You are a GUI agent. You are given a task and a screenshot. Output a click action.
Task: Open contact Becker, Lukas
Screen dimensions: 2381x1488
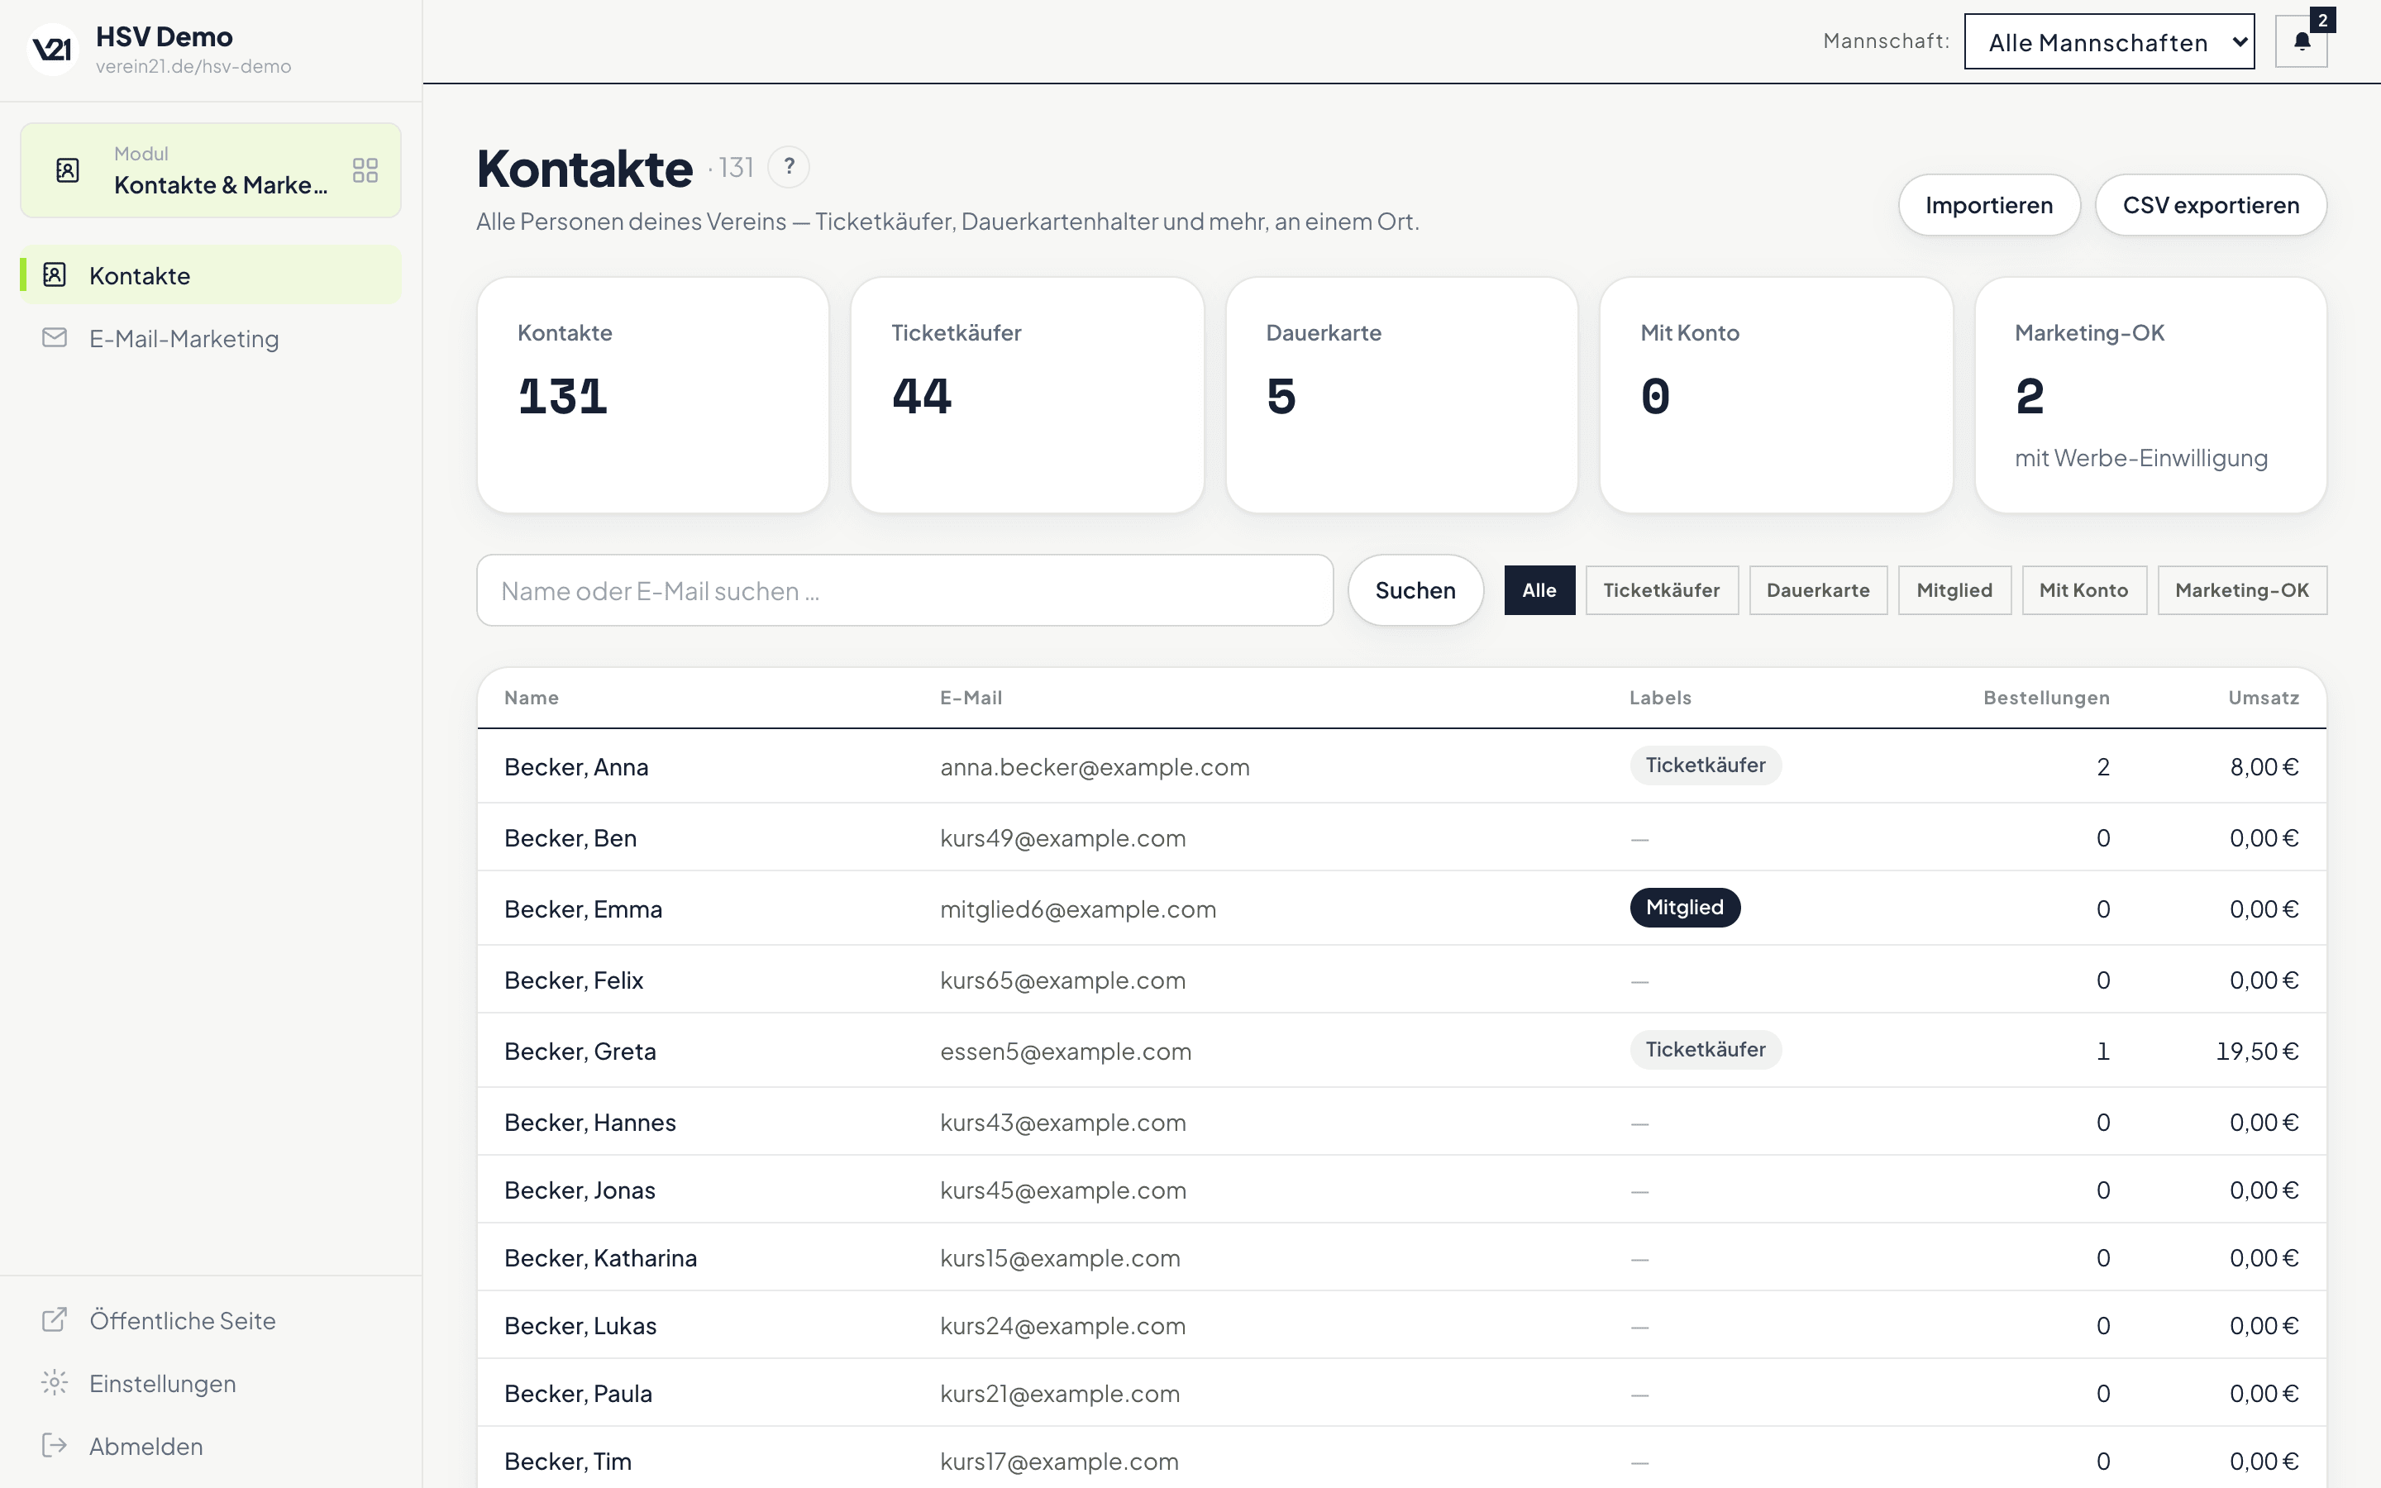pyautogui.click(x=1402, y=1326)
